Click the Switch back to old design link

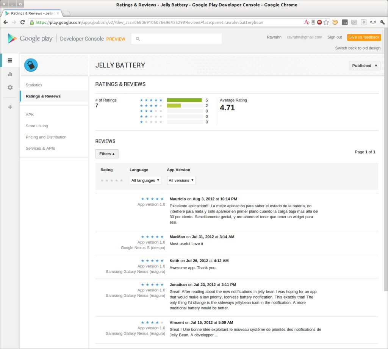point(357,48)
